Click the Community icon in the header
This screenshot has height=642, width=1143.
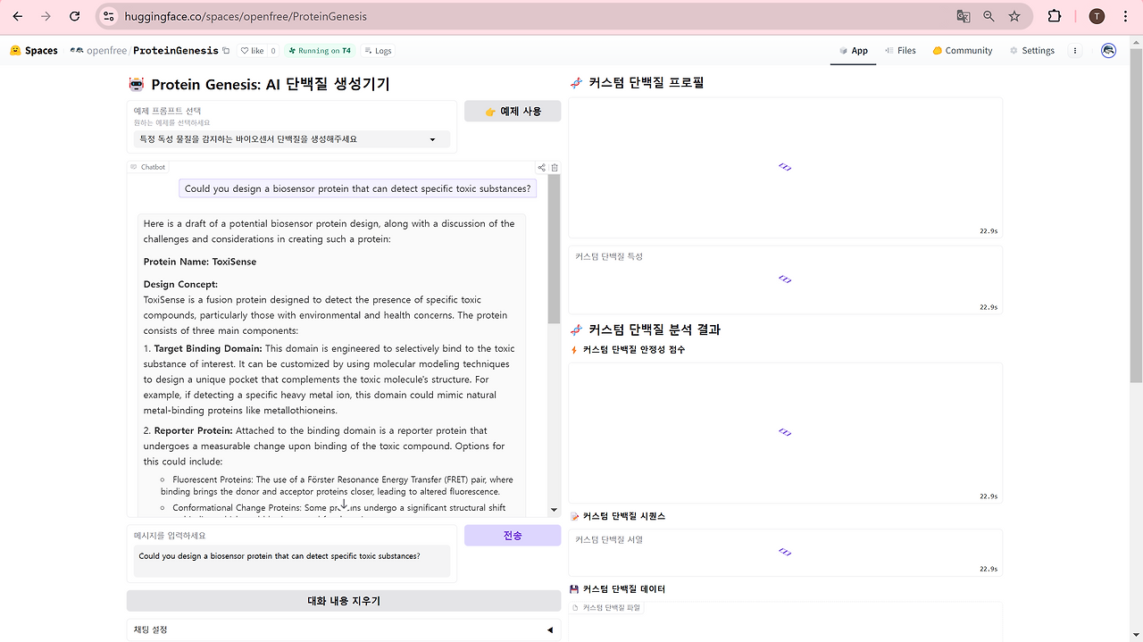936,51
